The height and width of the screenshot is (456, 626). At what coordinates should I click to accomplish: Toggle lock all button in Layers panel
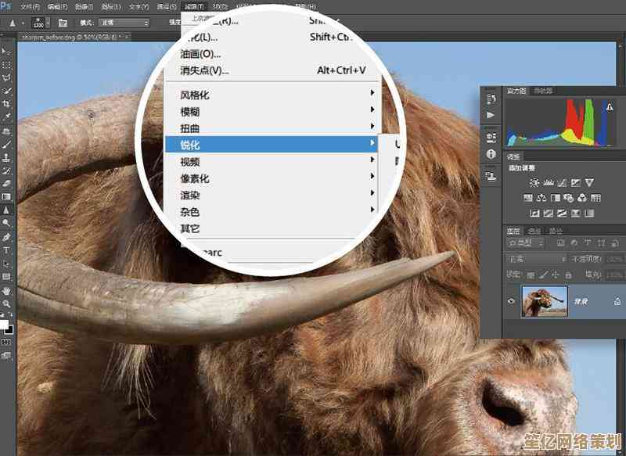[567, 275]
